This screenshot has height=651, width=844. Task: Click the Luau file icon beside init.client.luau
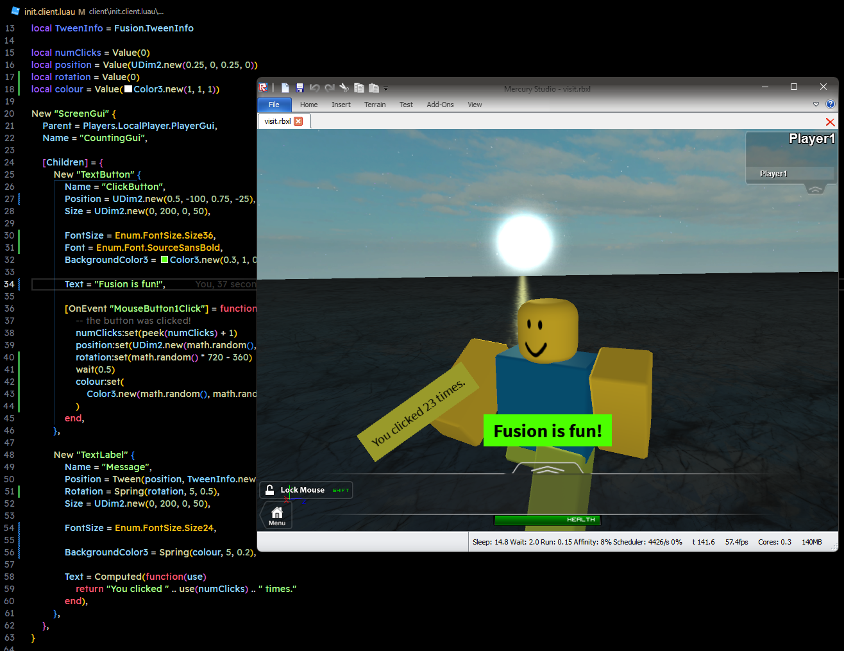15,11
